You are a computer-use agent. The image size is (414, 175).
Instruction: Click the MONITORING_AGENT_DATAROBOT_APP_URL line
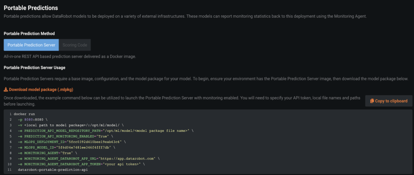click(89, 159)
